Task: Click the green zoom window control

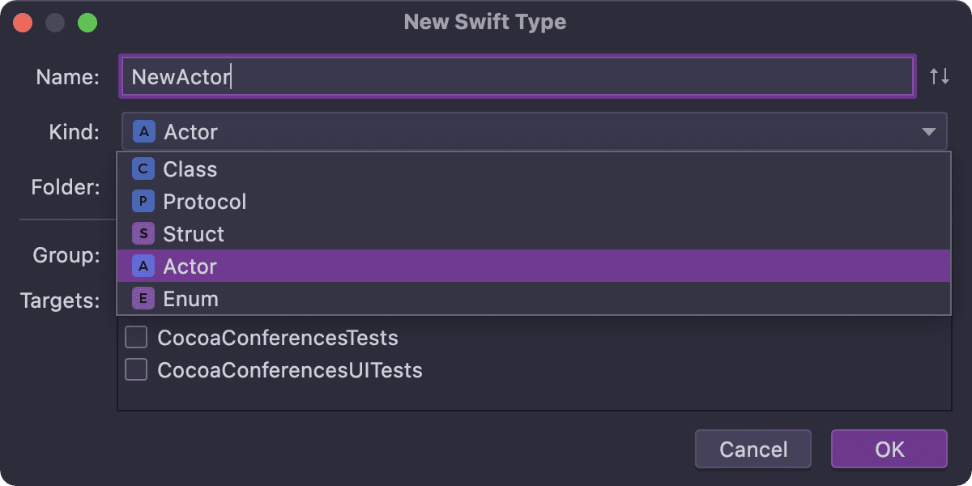Action: coord(86,22)
